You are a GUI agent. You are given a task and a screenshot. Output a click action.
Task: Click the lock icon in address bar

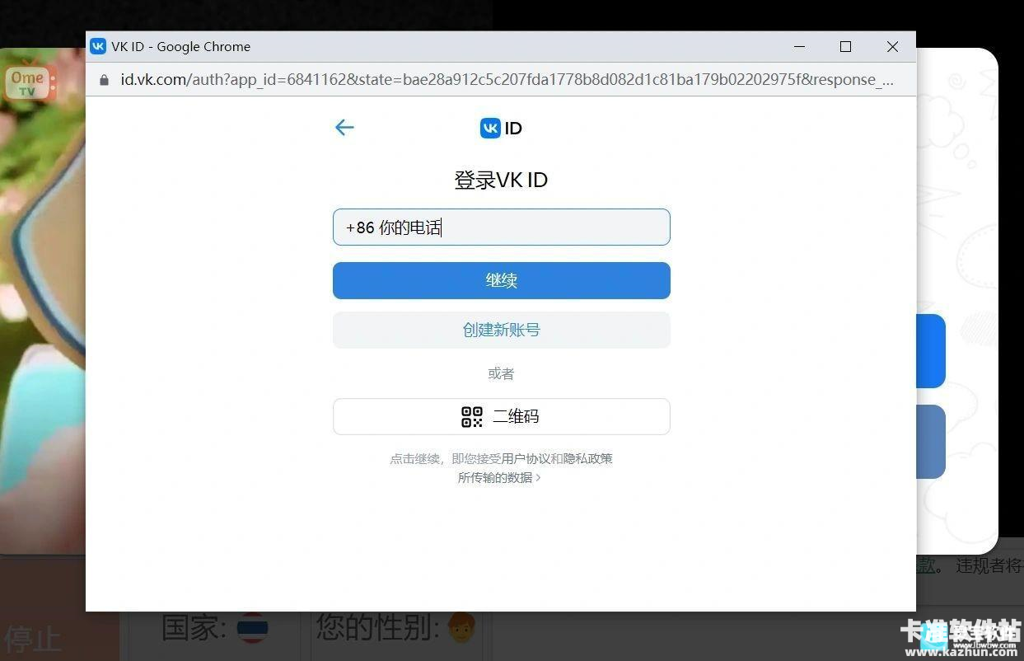[104, 80]
